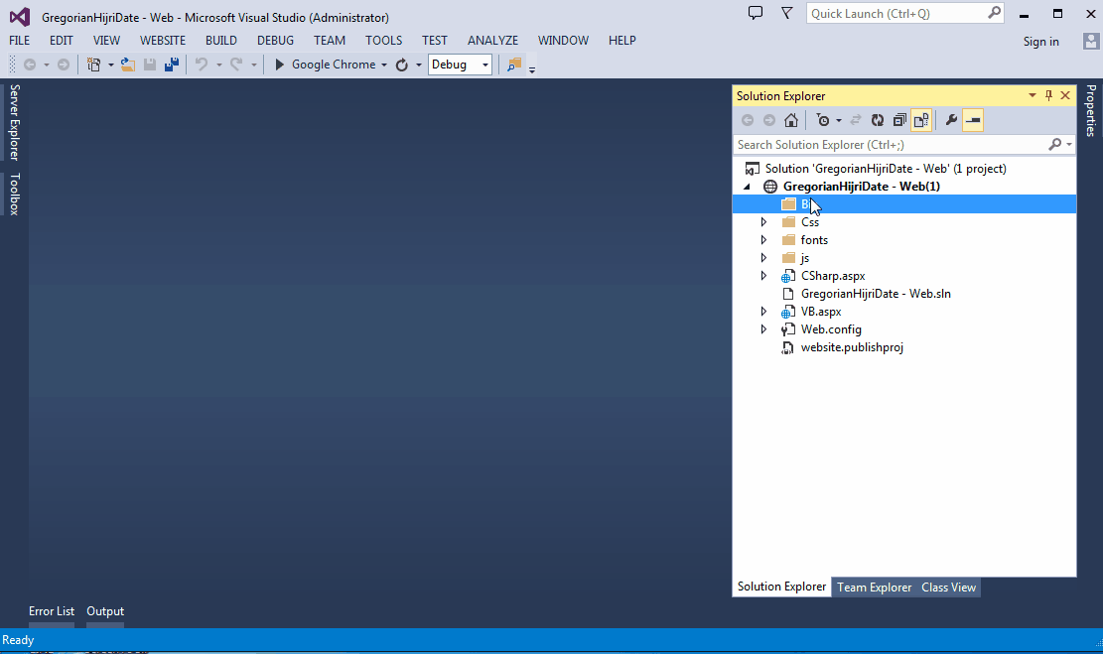Select the Solution 'GregorianHijriDate - Web' node
This screenshot has height=654, width=1103.
pos(886,169)
